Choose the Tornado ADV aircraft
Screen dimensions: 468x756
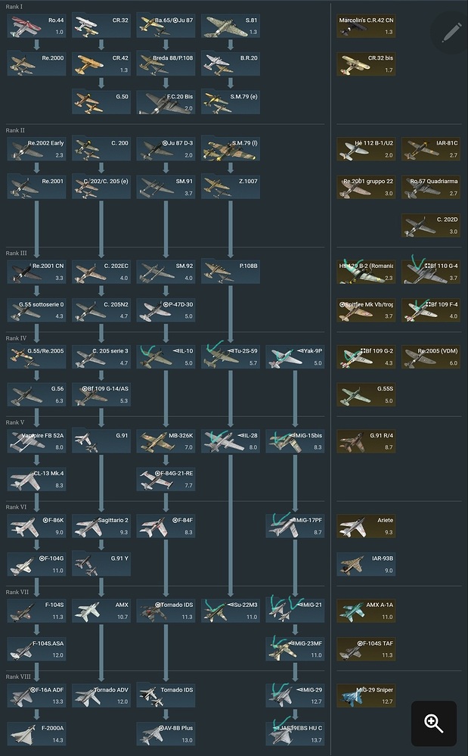click(x=101, y=695)
